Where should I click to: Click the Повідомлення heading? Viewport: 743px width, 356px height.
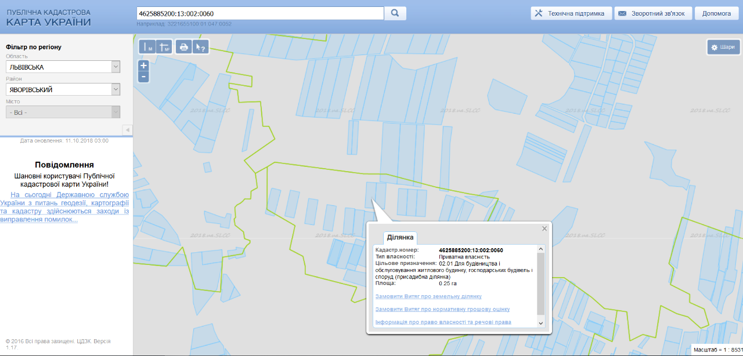[x=64, y=165]
